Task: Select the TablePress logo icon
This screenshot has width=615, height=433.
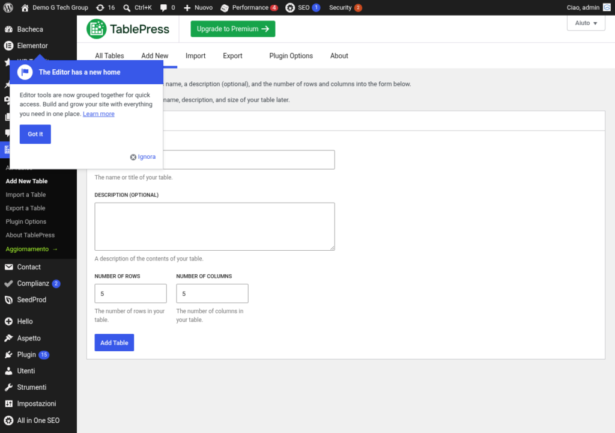Action: click(97, 29)
